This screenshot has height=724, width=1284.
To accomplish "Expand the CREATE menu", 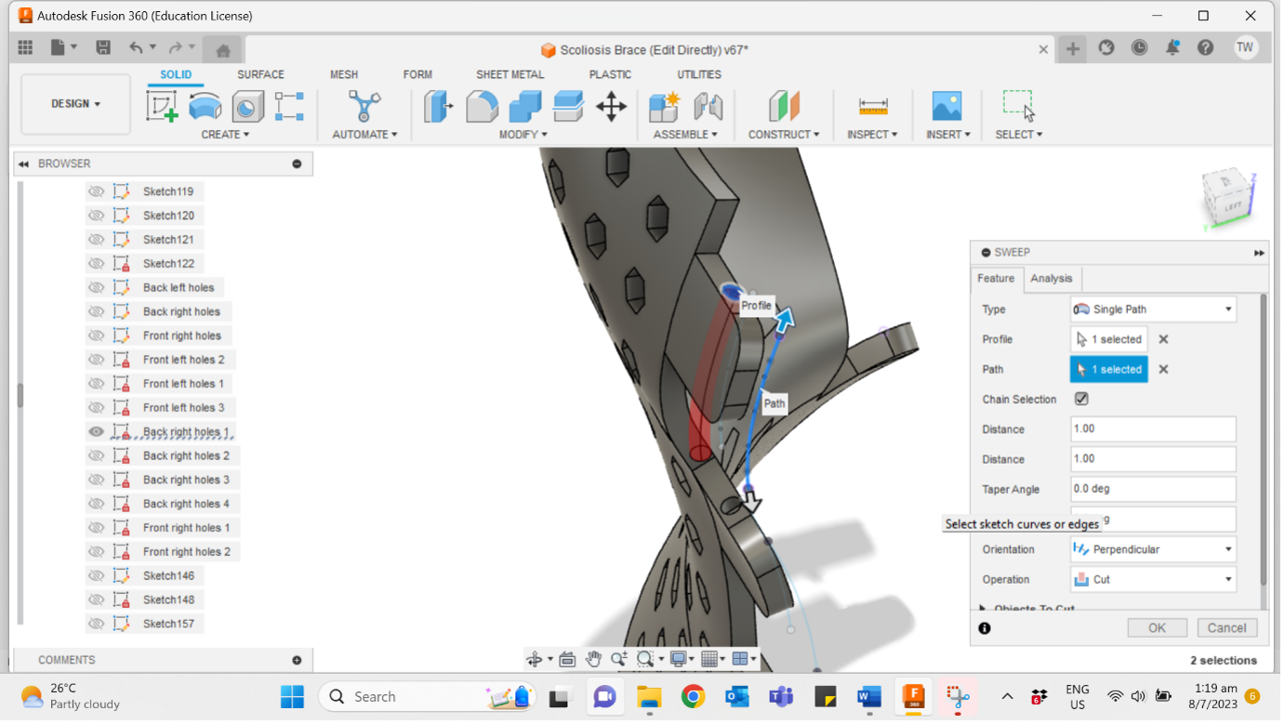I will (225, 135).
